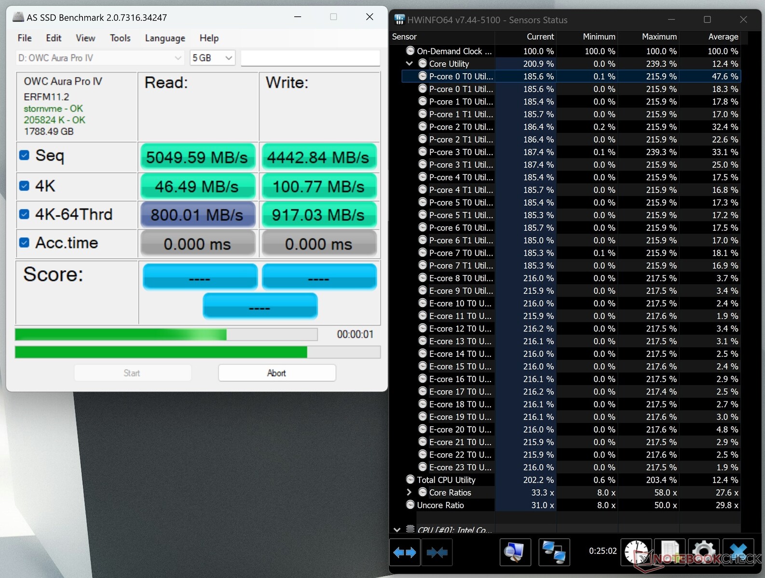Toggle the 4K test checkbox
The height and width of the screenshot is (578, 765).
click(24, 185)
